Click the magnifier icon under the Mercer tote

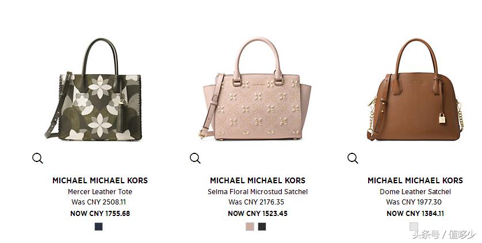click(37, 158)
